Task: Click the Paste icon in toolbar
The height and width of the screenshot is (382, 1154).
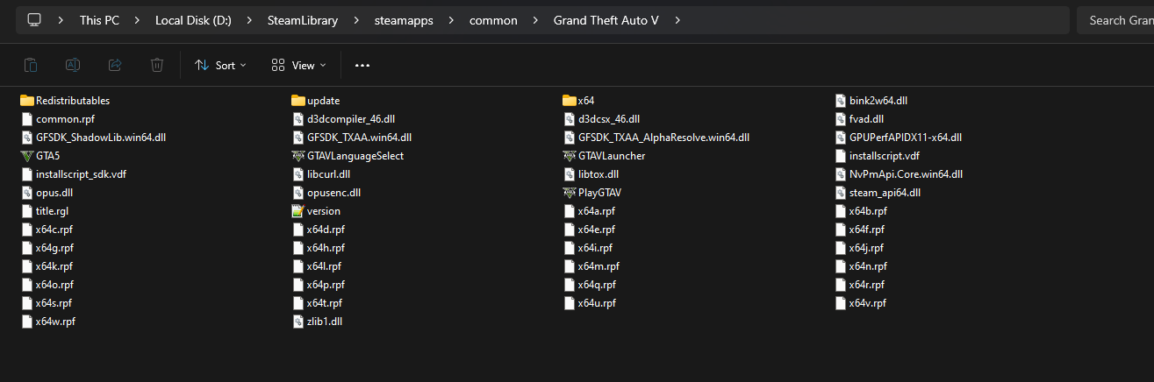Action: 31,65
